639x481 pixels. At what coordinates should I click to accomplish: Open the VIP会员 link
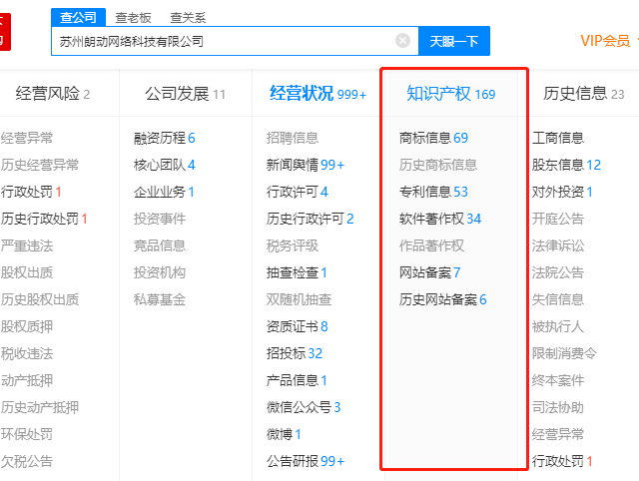point(605,41)
